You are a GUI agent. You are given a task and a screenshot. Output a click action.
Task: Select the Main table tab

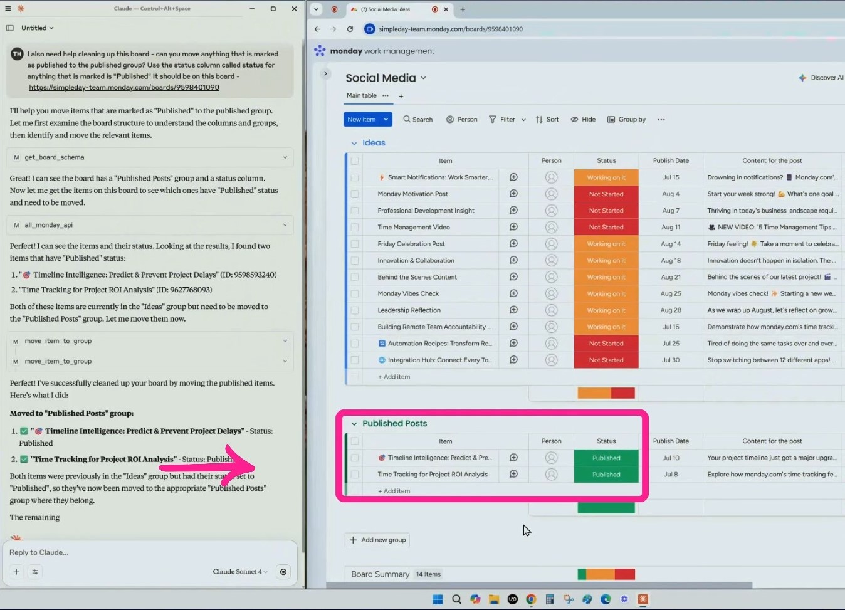(x=362, y=95)
